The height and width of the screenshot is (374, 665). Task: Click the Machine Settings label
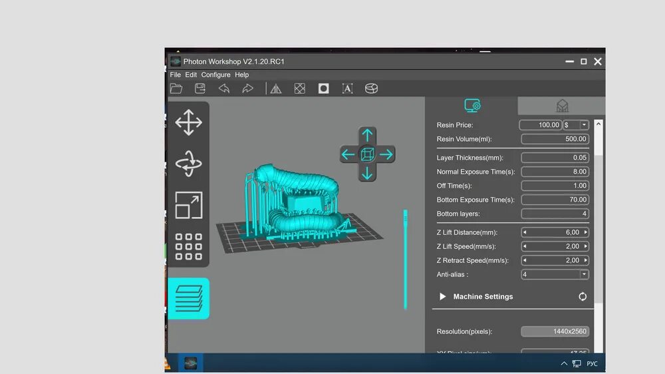pos(483,297)
